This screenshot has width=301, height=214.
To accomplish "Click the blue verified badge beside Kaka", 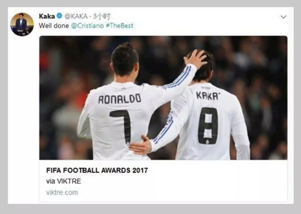I will click(x=60, y=16).
